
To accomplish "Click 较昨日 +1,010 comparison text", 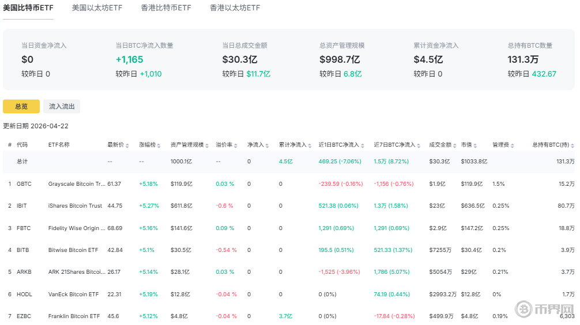I will point(138,74).
